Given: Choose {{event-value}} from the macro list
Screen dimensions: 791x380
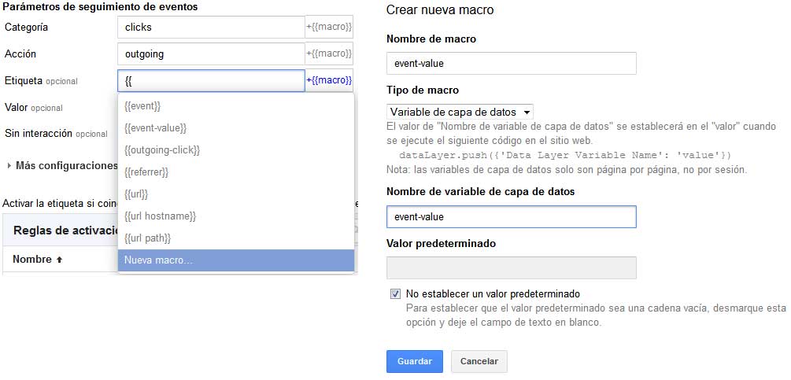Looking at the screenshot, I should [x=235, y=128].
